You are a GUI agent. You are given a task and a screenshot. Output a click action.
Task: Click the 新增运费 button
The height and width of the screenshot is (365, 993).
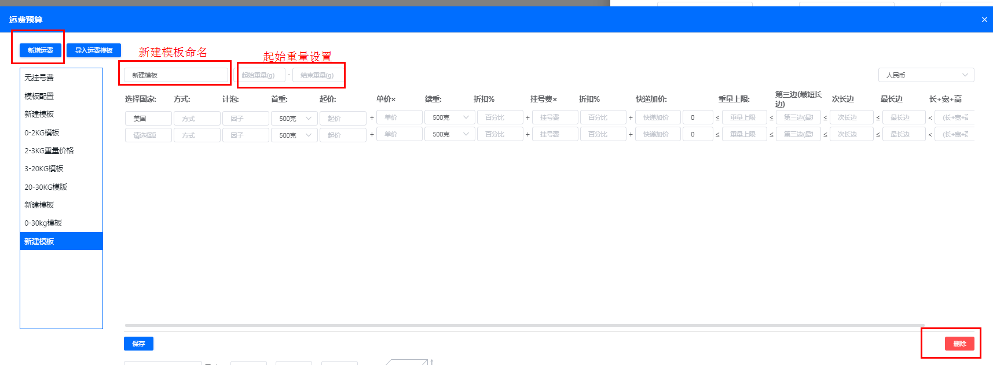pos(41,50)
